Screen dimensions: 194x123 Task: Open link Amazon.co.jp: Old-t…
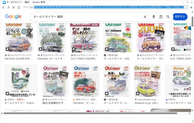coord(147,103)
